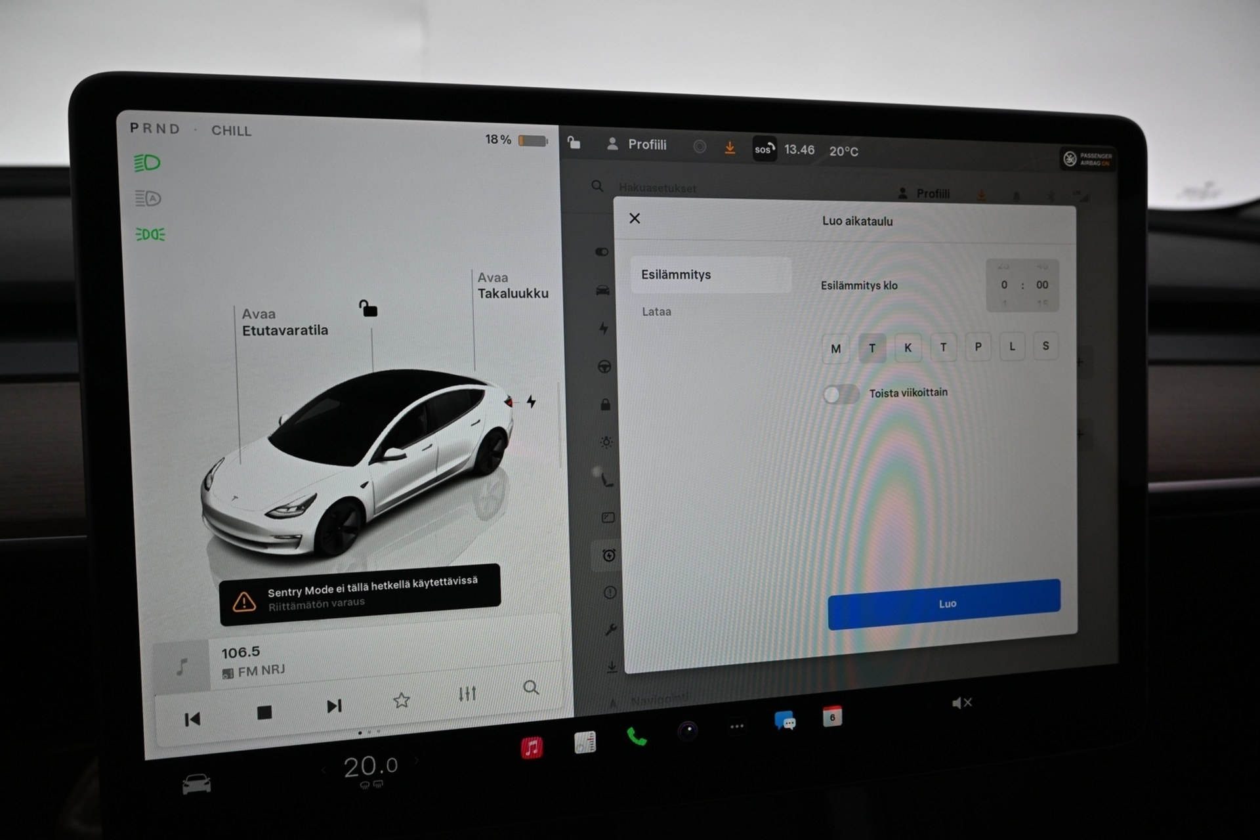The height and width of the screenshot is (840, 1260).
Task: Open the messages chat app icon
Action: (785, 721)
